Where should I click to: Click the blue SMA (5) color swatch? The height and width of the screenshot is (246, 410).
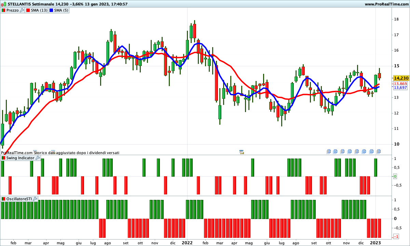point(51,10)
